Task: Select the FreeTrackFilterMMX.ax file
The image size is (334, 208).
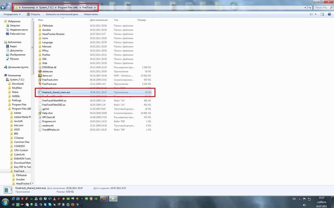Action: click(54, 101)
